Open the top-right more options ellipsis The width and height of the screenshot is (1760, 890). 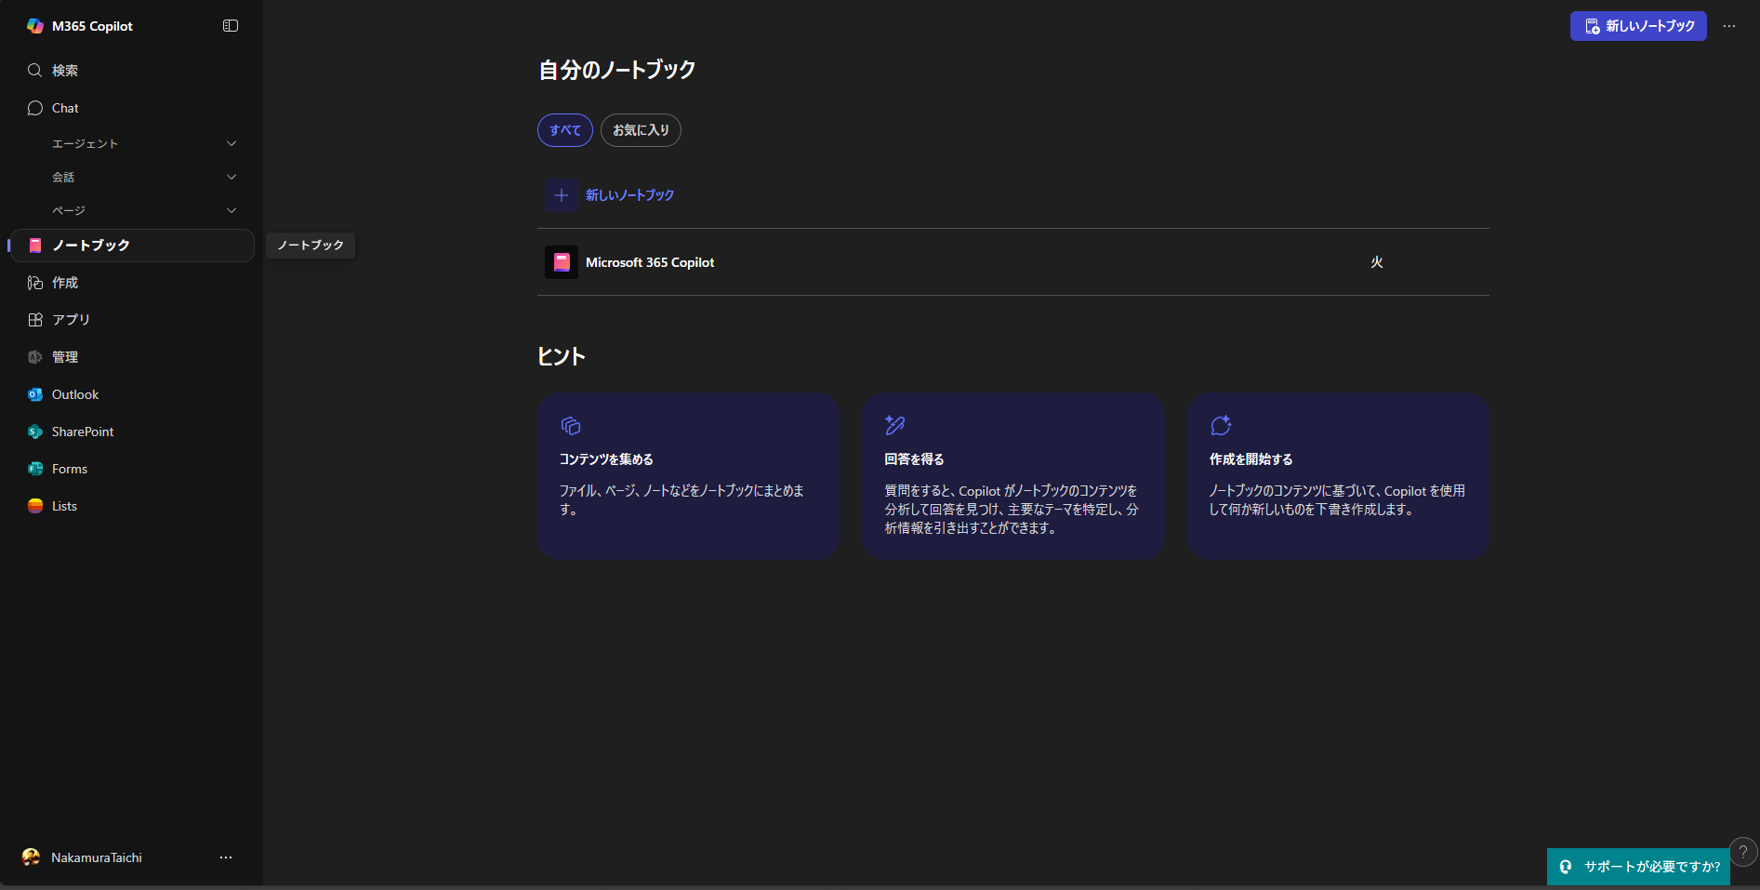(x=1729, y=26)
